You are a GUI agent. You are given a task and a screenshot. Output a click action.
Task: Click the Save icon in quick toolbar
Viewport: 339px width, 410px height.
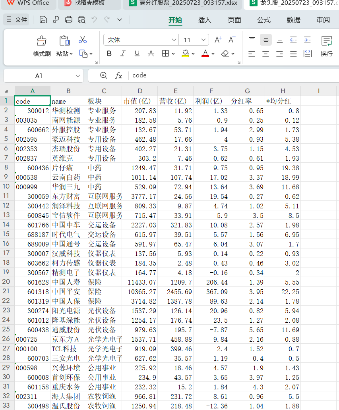[43, 19]
